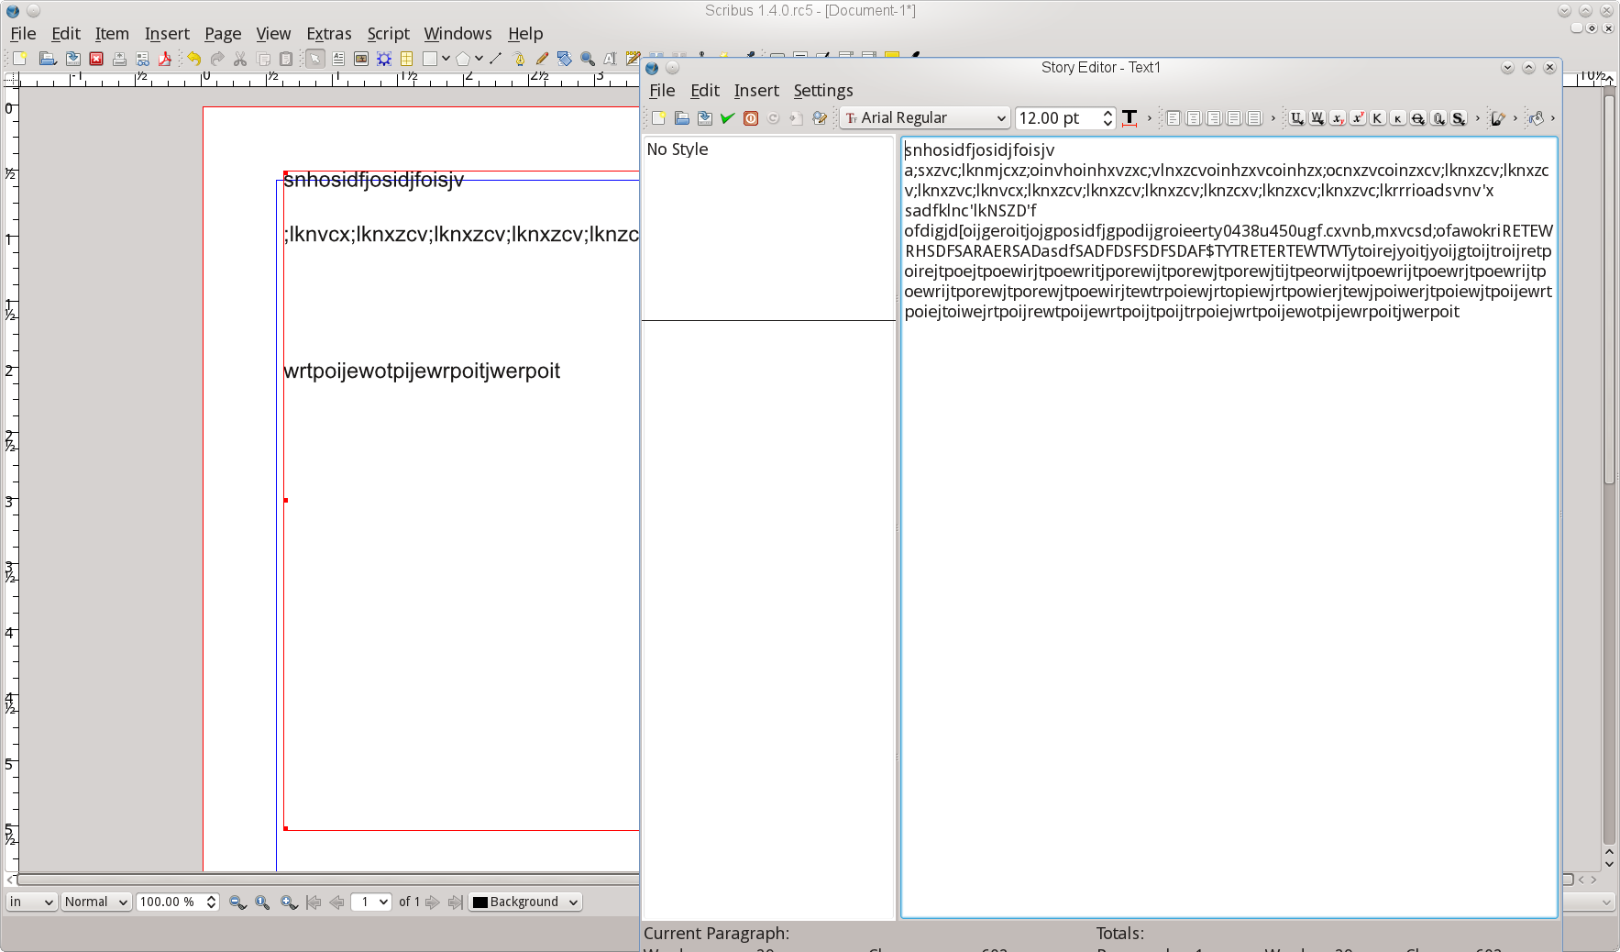1620x952 pixels.
Task: Expand the Normal view mode dropdown
Action: pos(95,902)
